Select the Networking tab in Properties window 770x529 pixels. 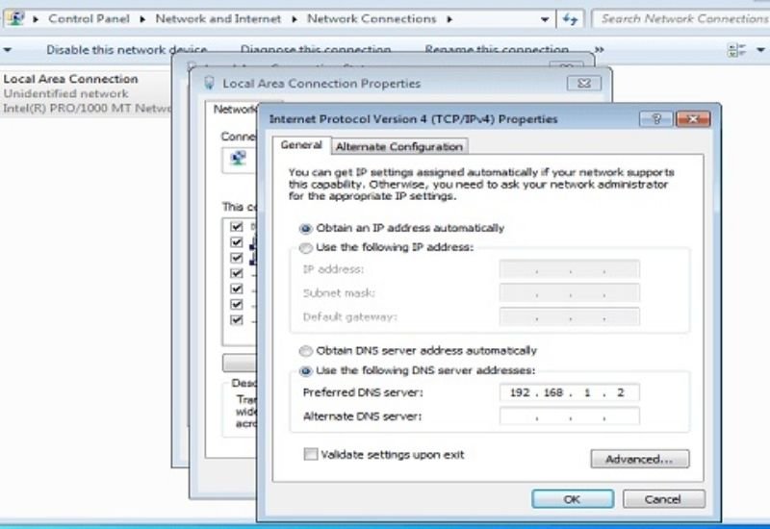click(x=235, y=109)
